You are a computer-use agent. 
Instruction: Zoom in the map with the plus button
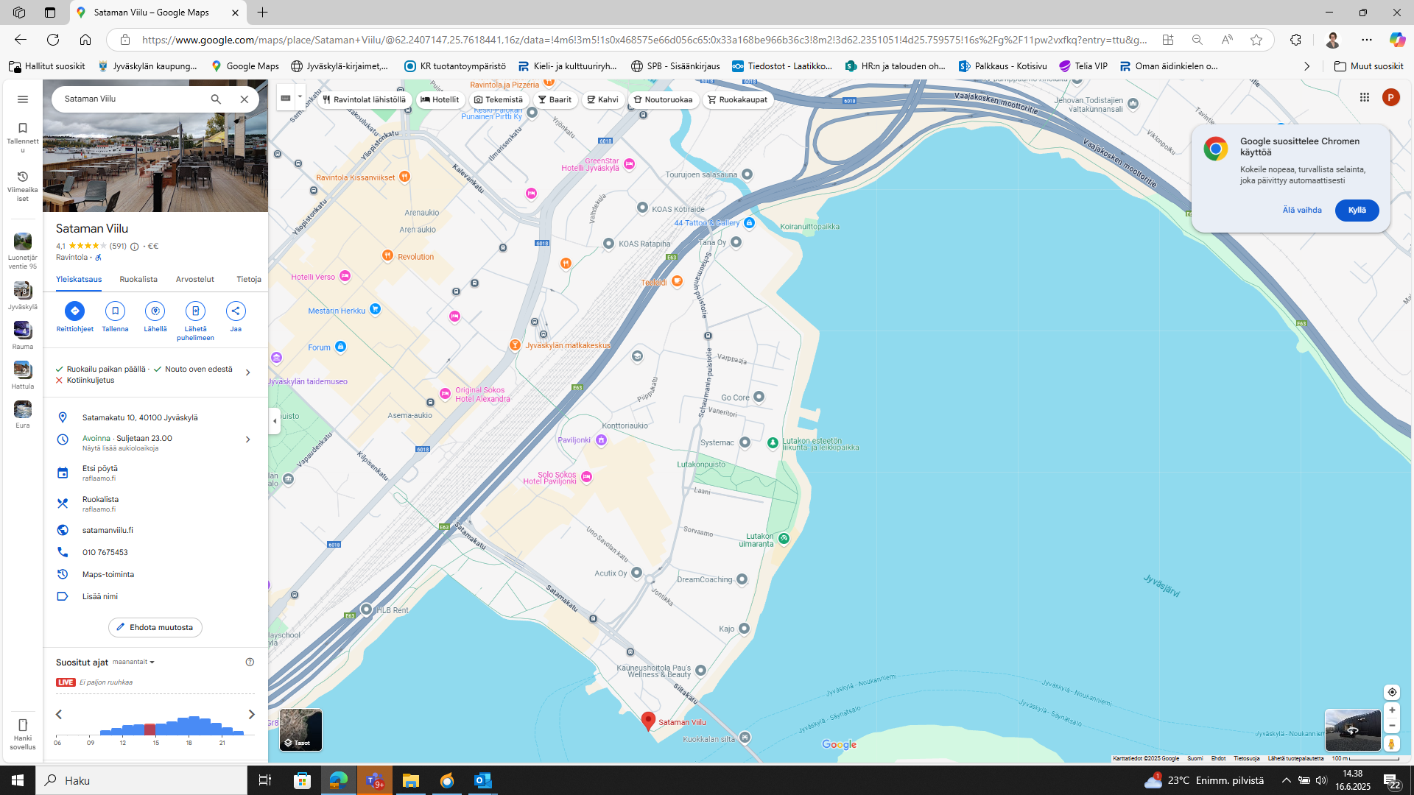coord(1391,710)
